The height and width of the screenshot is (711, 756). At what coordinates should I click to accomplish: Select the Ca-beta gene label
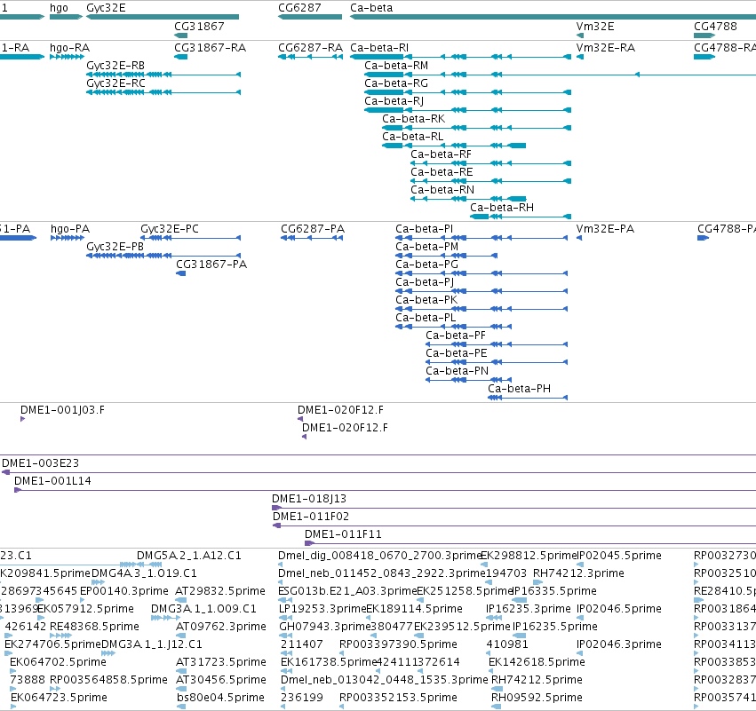pyautogui.click(x=371, y=8)
